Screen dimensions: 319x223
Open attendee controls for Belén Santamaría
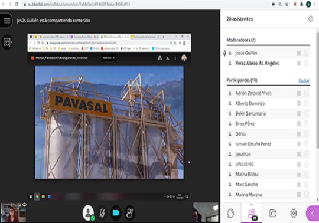[306, 113]
